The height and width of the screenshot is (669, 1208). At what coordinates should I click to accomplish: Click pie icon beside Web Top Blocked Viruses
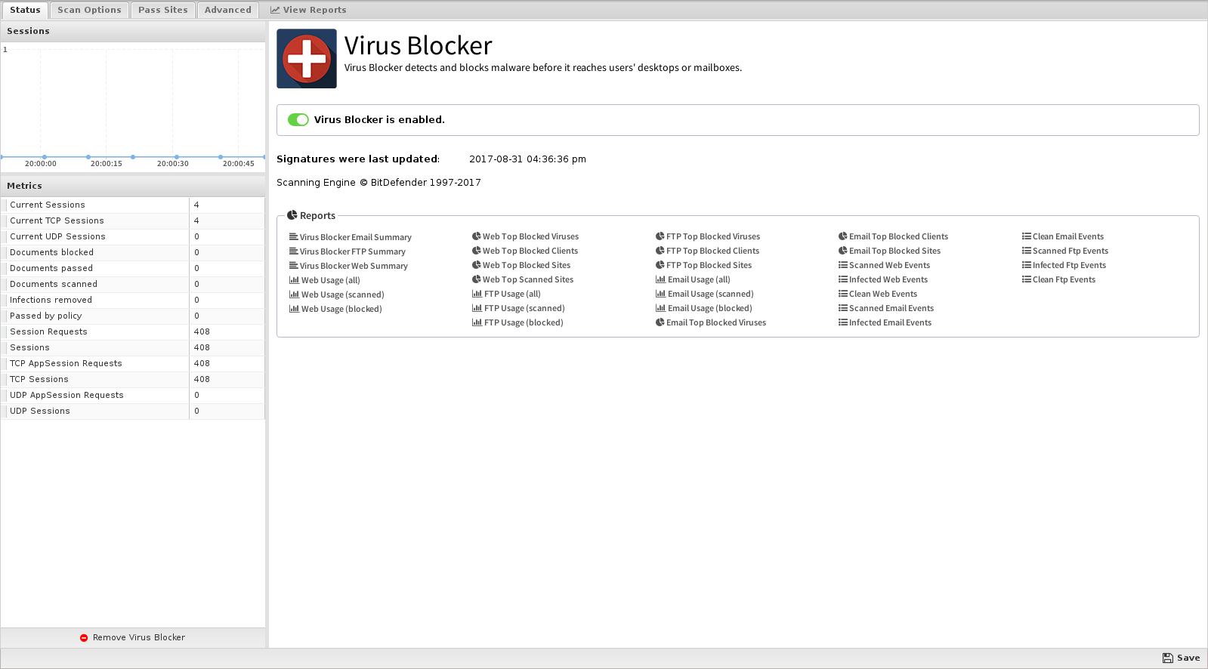click(477, 236)
